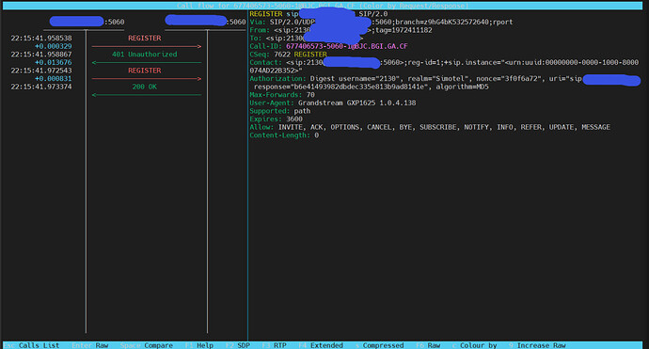
Task: Click the Via: SIP/2.0/UDP header line
Action: coord(381,22)
